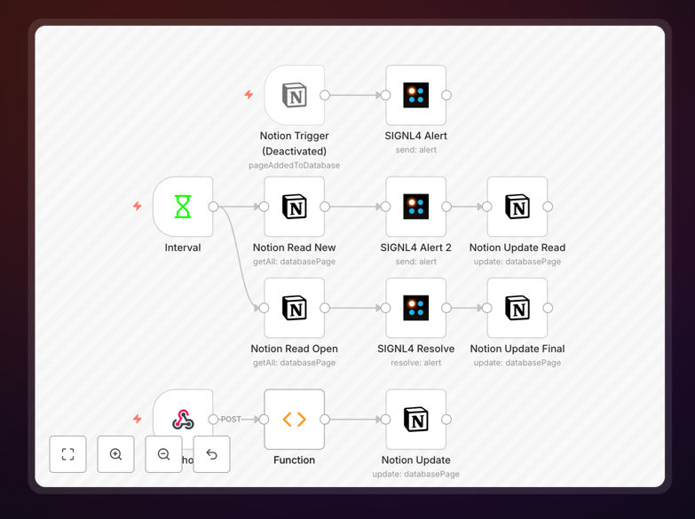Open the Function code node
This screenshot has width=695, height=519.
click(x=295, y=420)
